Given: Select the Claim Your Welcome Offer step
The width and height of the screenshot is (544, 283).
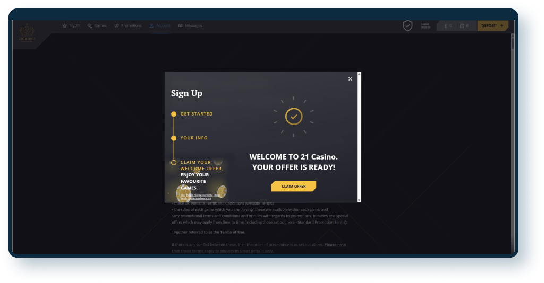Looking at the screenshot, I should pos(197,165).
